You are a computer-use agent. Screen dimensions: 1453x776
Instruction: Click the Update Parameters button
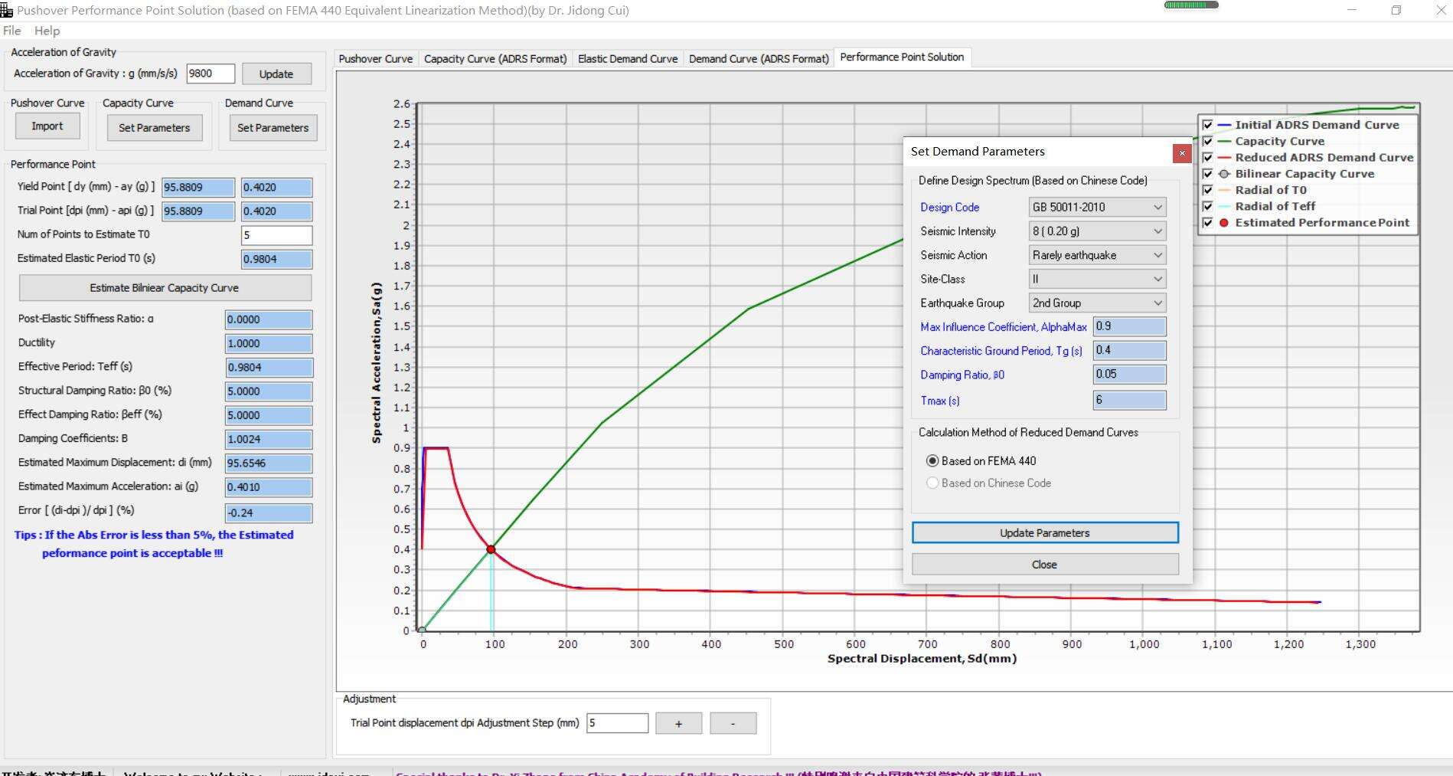pyautogui.click(x=1044, y=533)
